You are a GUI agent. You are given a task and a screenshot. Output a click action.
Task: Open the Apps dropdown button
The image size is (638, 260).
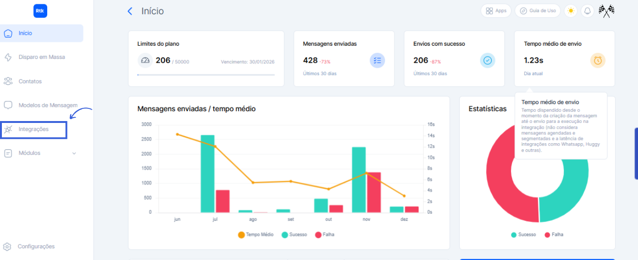tap(496, 11)
